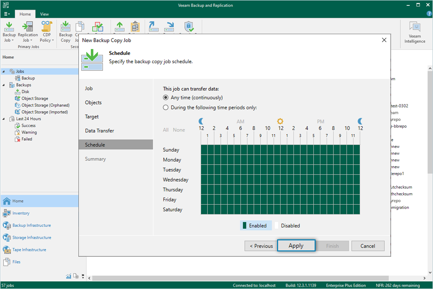Click the Sunday 12 AM schedule cell

[x=204, y=150]
